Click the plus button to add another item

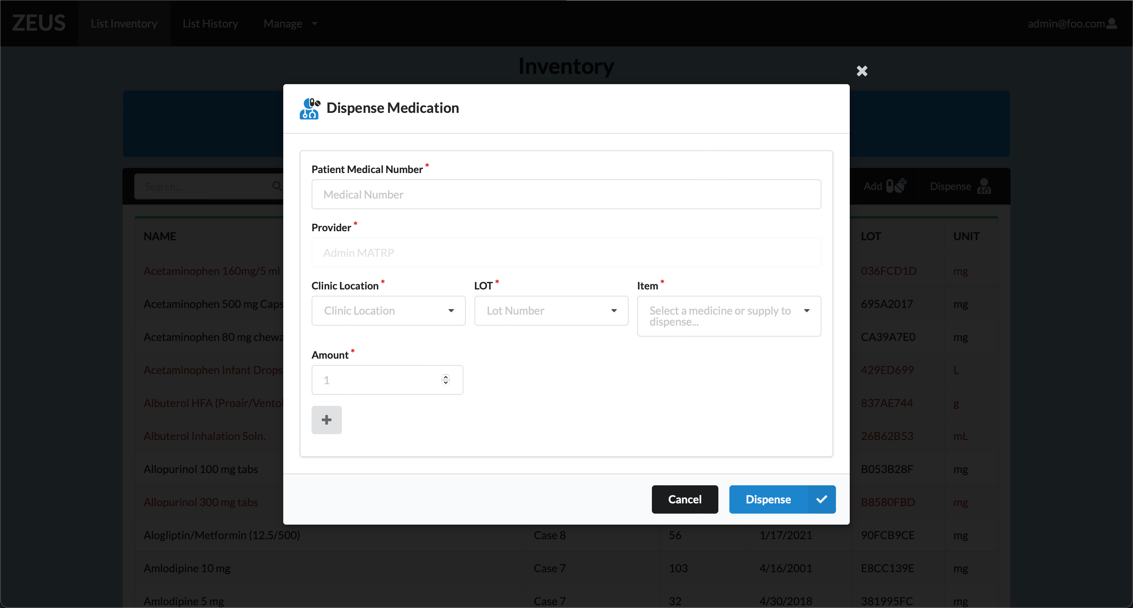pos(327,420)
